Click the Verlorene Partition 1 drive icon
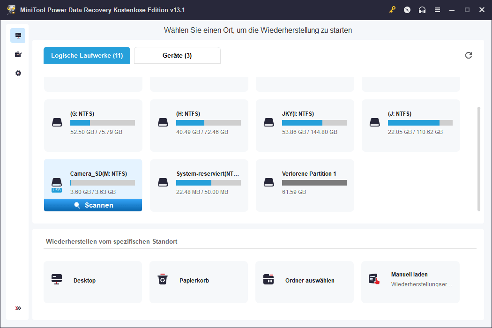The height and width of the screenshot is (328, 492). click(268, 182)
